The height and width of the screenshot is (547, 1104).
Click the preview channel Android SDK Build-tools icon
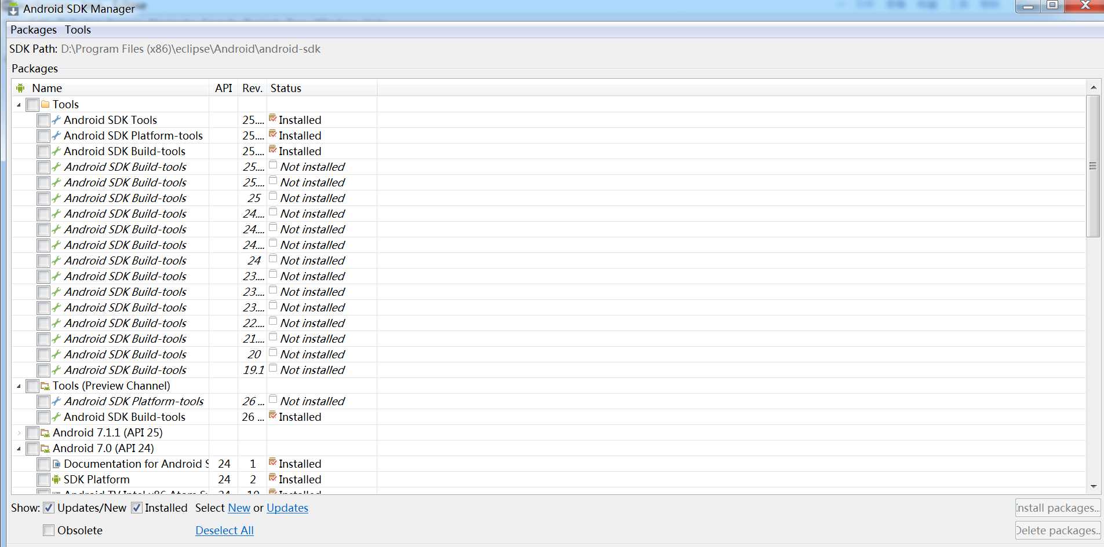pyautogui.click(x=56, y=417)
